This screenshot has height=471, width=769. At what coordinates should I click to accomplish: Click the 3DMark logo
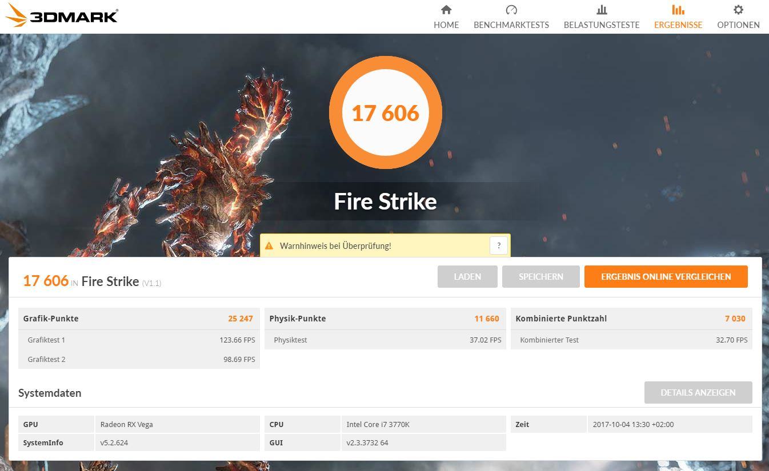(62, 15)
